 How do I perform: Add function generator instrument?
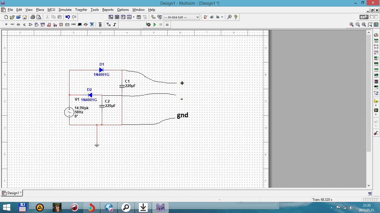pyautogui.click(x=376, y=41)
